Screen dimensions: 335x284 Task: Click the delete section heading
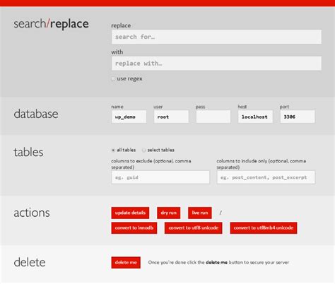(30, 262)
